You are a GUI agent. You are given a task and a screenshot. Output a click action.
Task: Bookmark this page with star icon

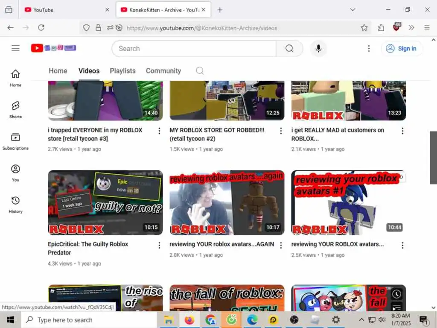pyautogui.click(x=364, y=28)
